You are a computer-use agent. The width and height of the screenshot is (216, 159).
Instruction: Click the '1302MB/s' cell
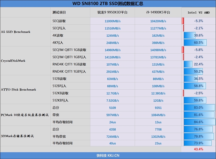coord(158,137)
